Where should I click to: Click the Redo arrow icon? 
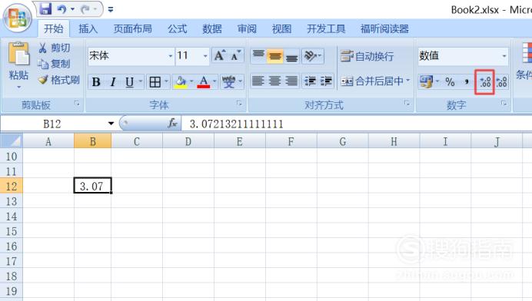coord(85,9)
